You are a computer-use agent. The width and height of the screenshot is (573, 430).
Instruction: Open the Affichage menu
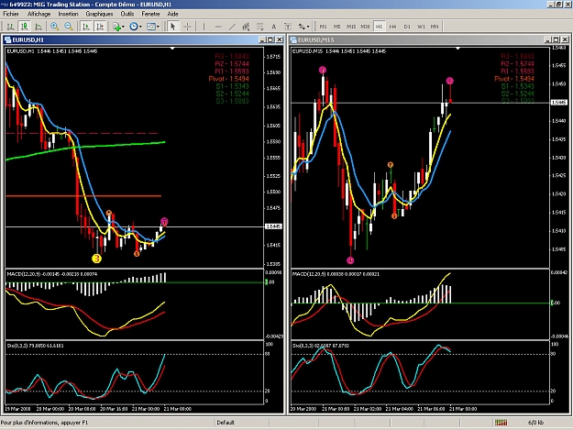click(x=39, y=14)
